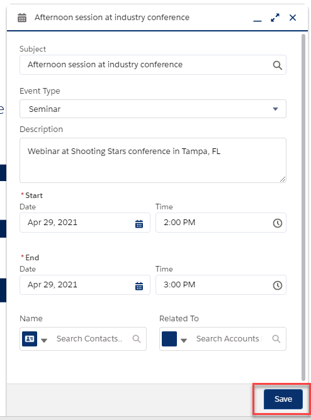Save the event
This screenshot has width=311, height=420.
click(x=283, y=399)
